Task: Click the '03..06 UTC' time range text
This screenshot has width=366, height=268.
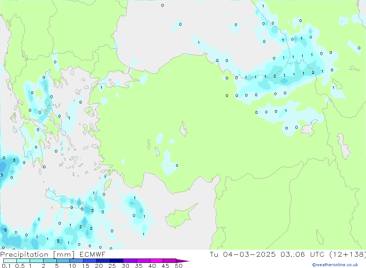Action: [303, 254]
